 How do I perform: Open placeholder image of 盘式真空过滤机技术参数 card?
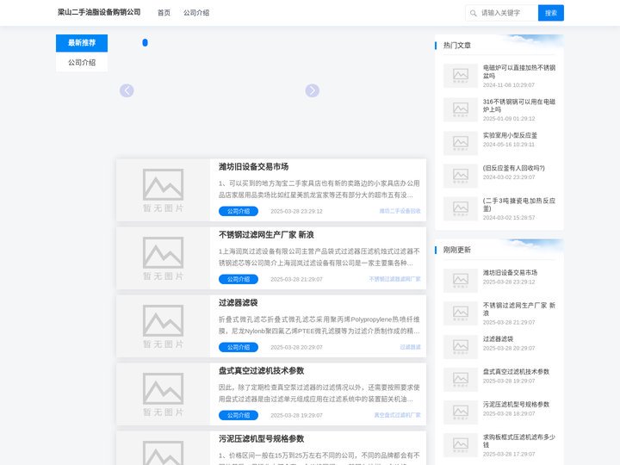[163, 394]
